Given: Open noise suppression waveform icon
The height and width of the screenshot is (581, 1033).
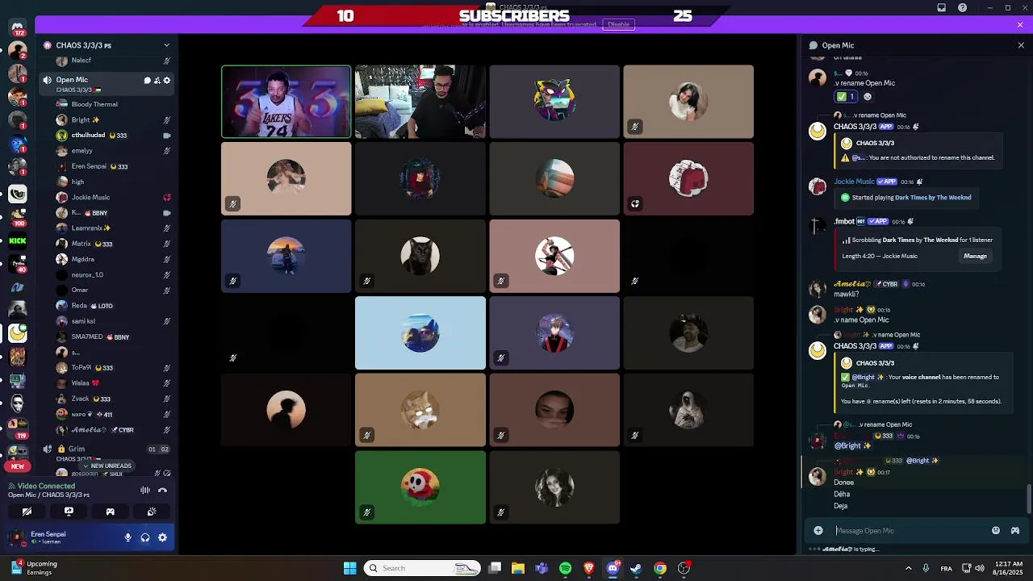Looking at the screenshot, I should point(145,490).
